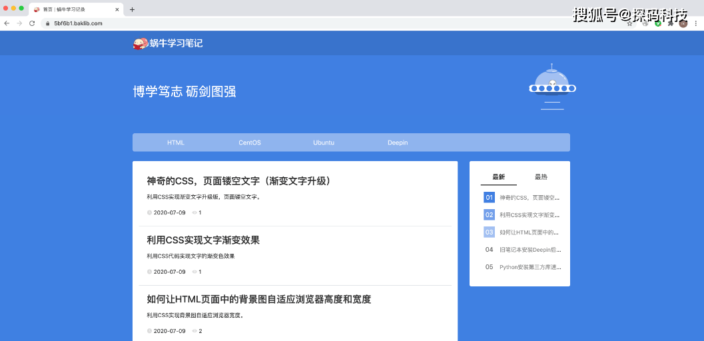Click the lock icon in address bar

47,23
